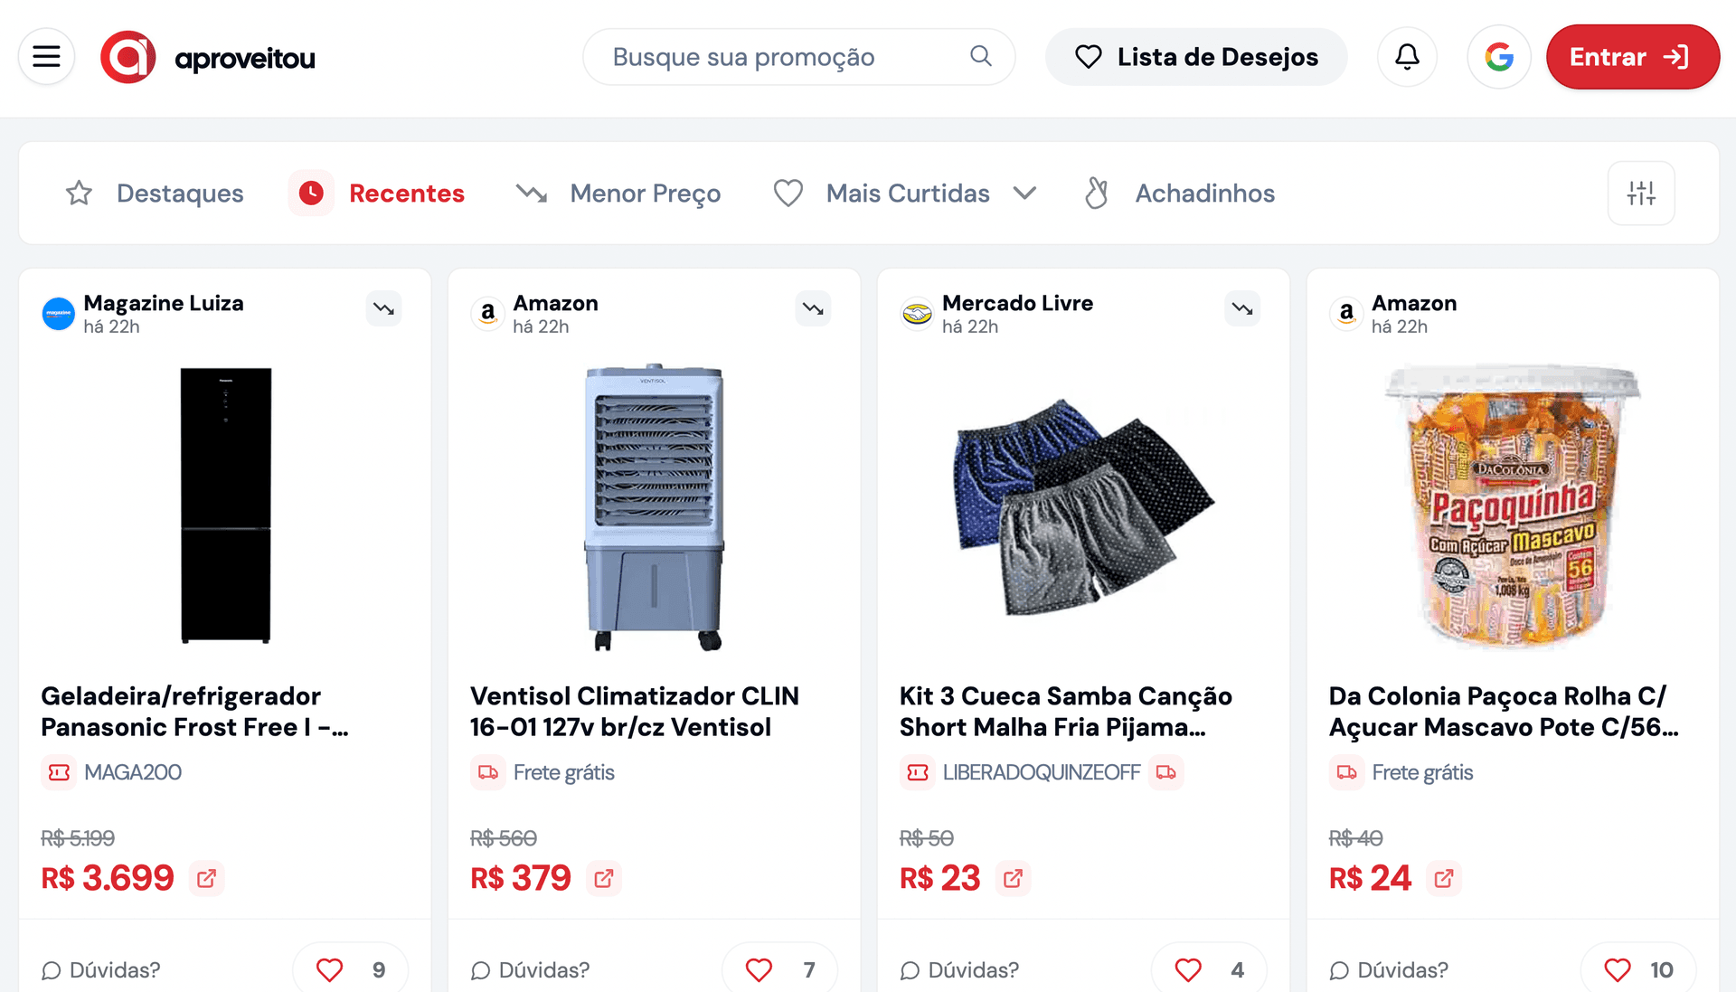Click the notifications bell icon
Viewport: 1736px width, 992px height.
point(1407,57)
